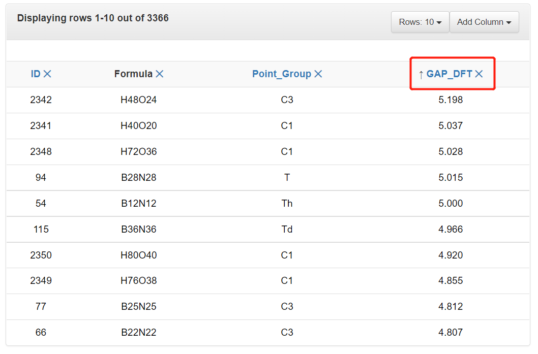Click the ascending sort arrow beside GAP_DFT
Screen dimensions: 538x354
coord(421,74)
